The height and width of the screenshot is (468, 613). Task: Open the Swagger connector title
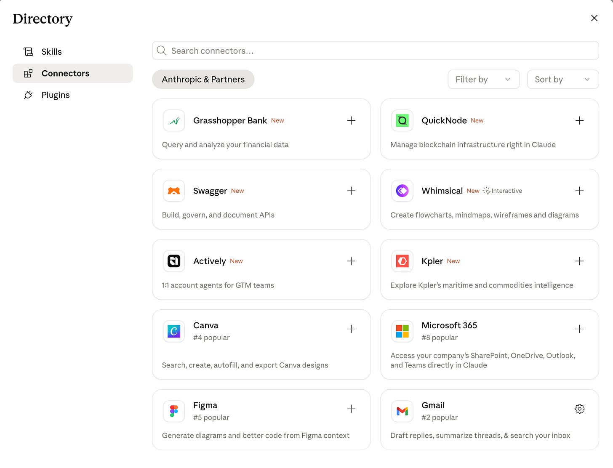tap(210, 191)
